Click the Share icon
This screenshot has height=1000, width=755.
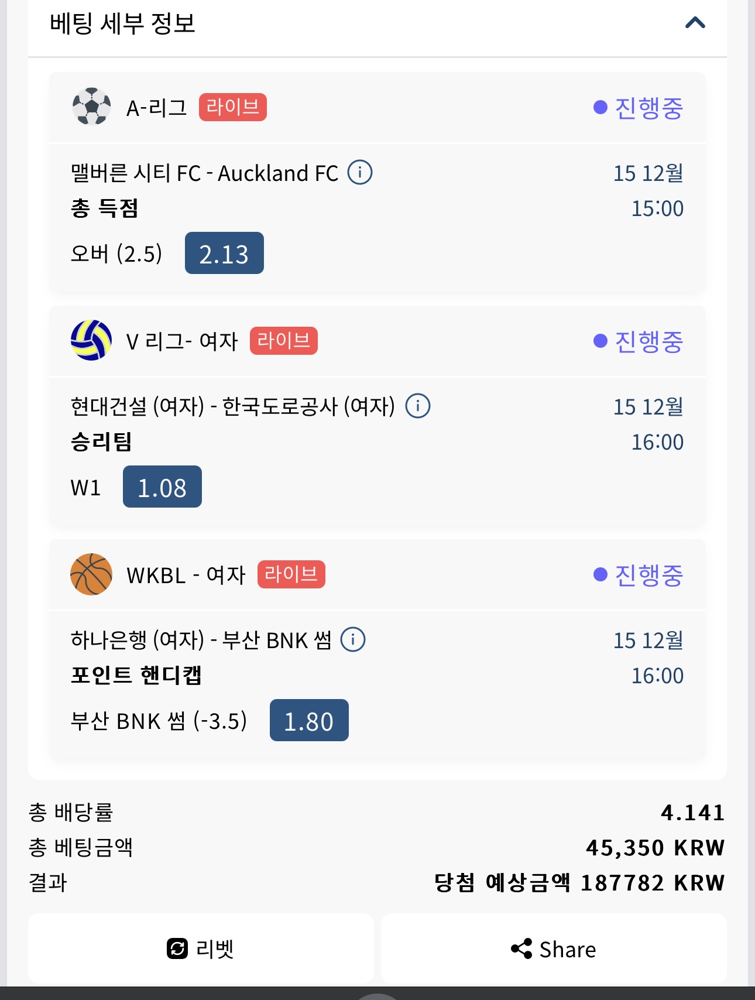(x=521, y=948)
